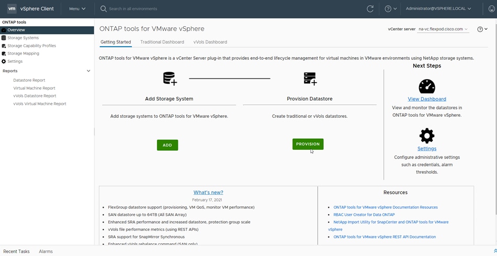Collapse the Reports section chevron
Screen dimensions: 497x256
(x=88, y=71)
